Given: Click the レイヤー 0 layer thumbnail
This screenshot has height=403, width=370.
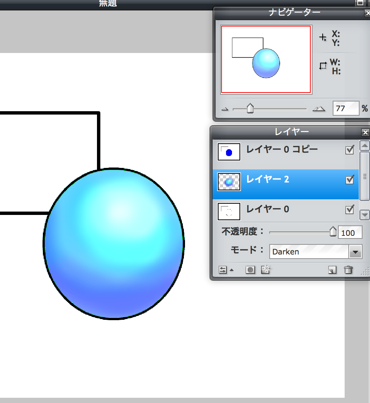Looking at the screenshot, I should coord(229,212).
